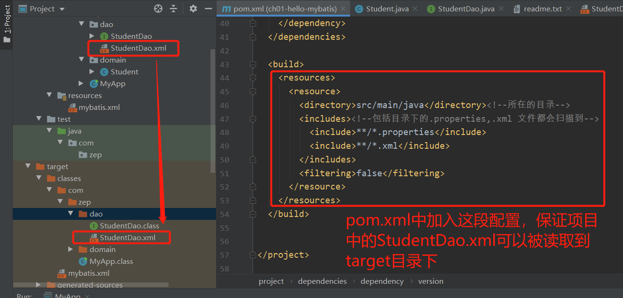
Task: Collapse the source domain folder containing Student
Action: click(x=81, y=60)
